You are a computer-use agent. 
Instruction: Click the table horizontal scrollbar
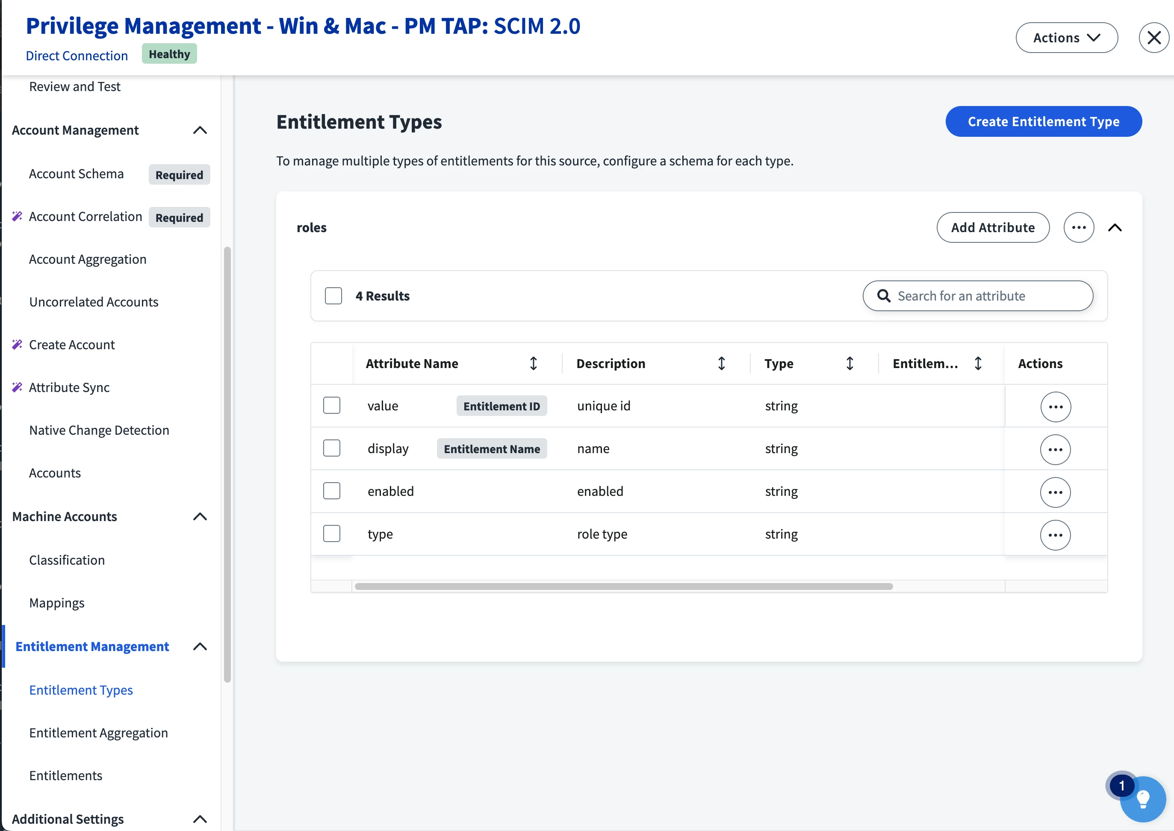(624, 586)
